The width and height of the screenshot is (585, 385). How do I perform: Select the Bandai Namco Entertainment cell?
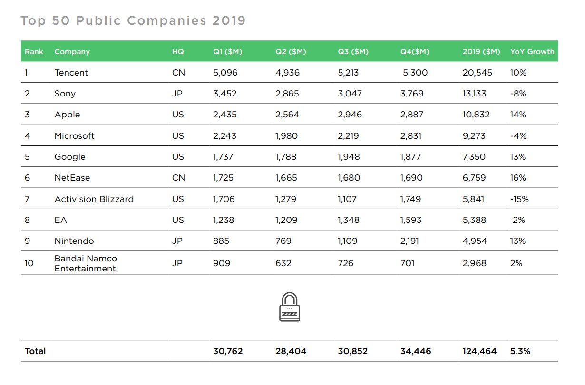(86, 263)
